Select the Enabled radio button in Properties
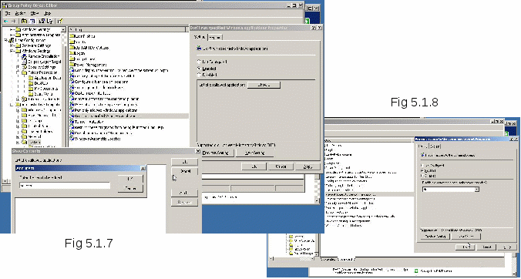The width and height of the screenshot is (521, 279). coord(199,69)
